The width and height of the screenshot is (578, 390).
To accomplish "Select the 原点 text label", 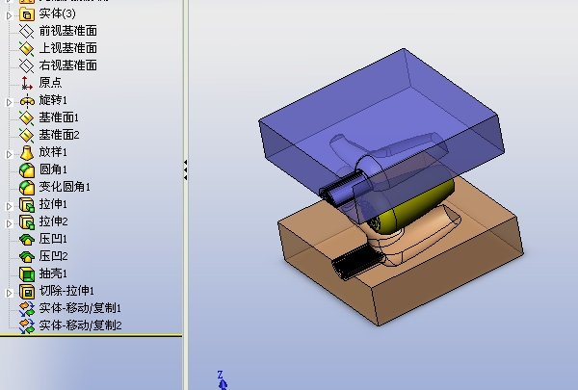I will click(x=50, y=83).
